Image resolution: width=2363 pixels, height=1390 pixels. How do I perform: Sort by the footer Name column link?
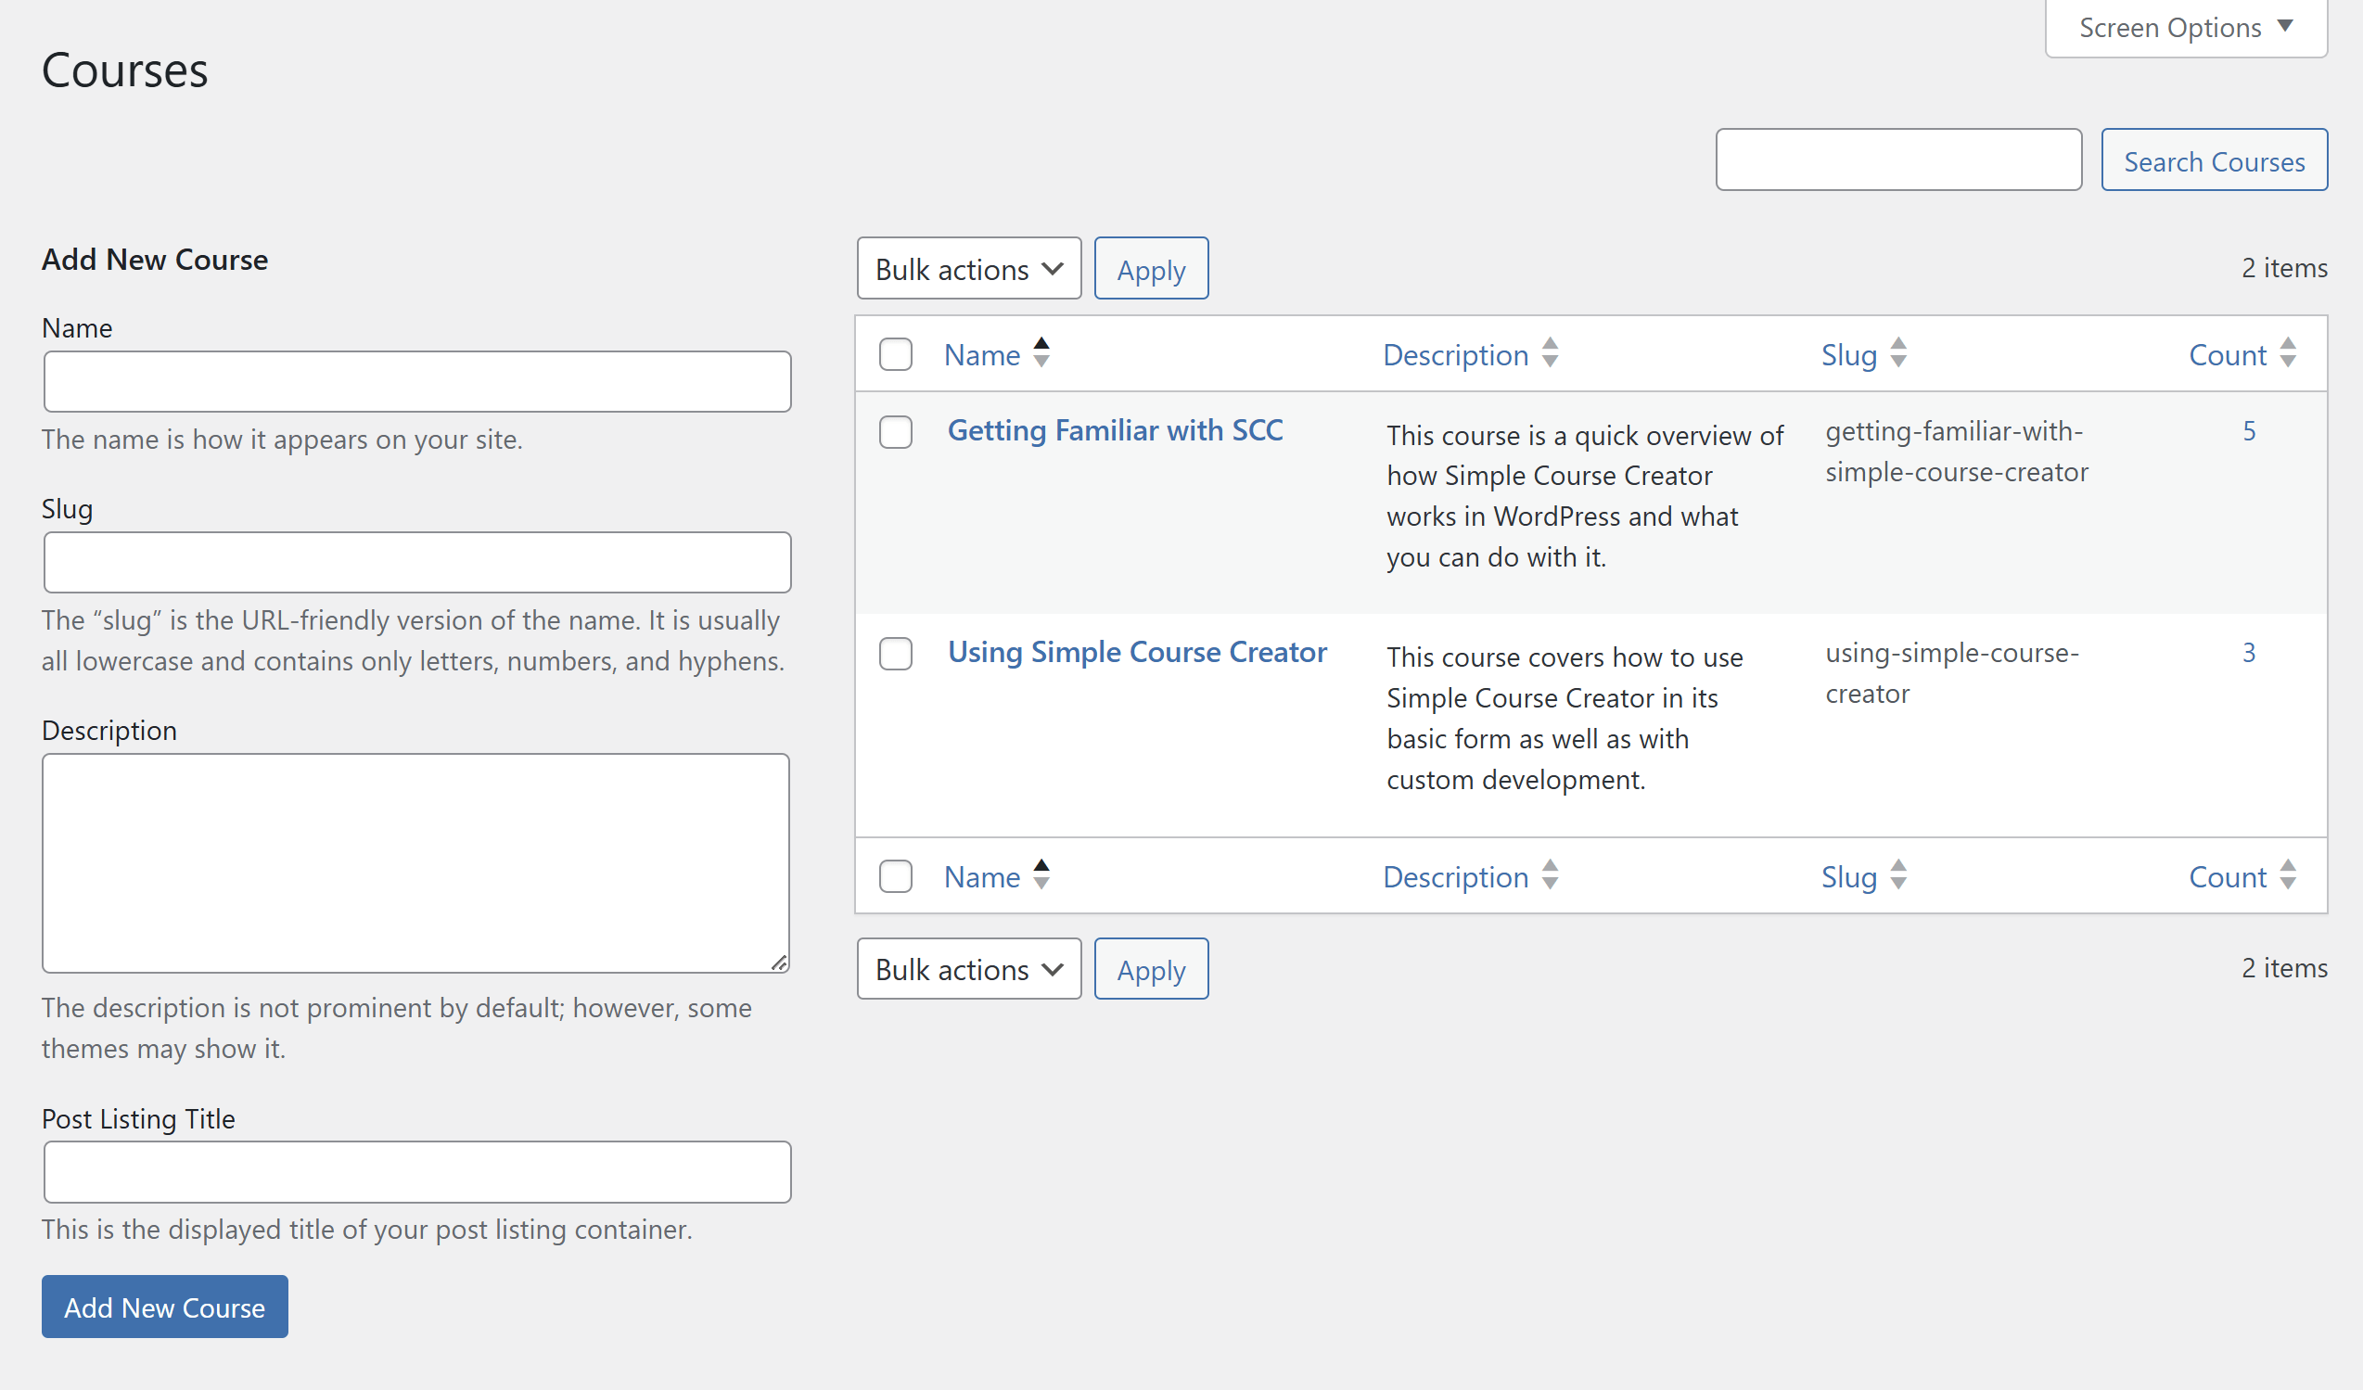coord(982,876)
